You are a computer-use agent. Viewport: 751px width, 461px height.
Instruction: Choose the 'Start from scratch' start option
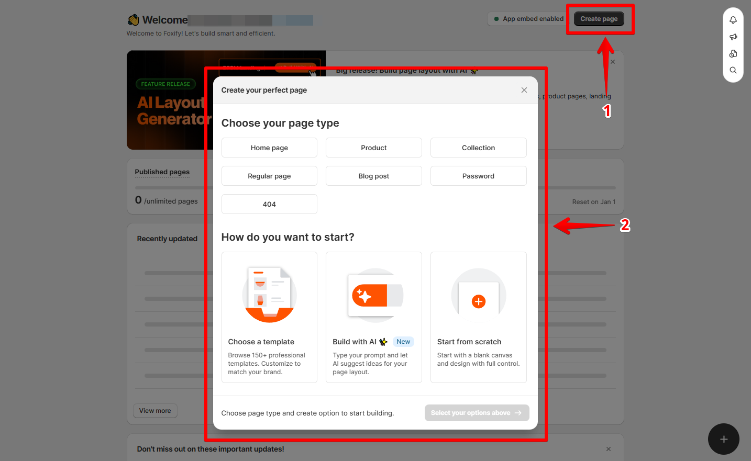click(x=479, y=317)
